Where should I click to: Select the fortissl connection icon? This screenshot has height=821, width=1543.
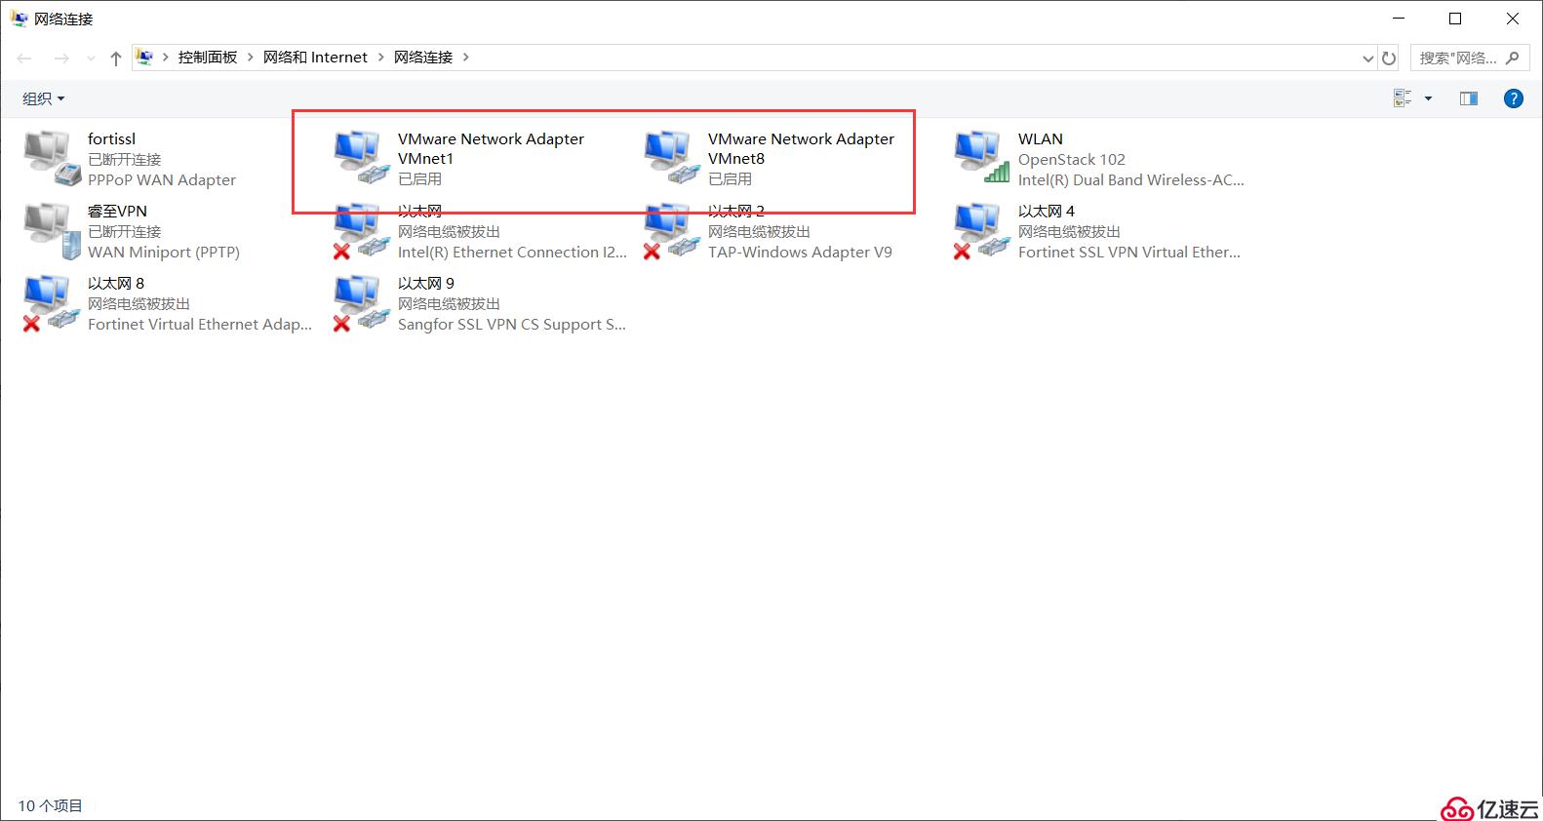[52, 158]
